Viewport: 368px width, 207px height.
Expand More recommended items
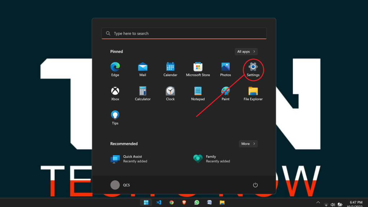pos(248,144)
